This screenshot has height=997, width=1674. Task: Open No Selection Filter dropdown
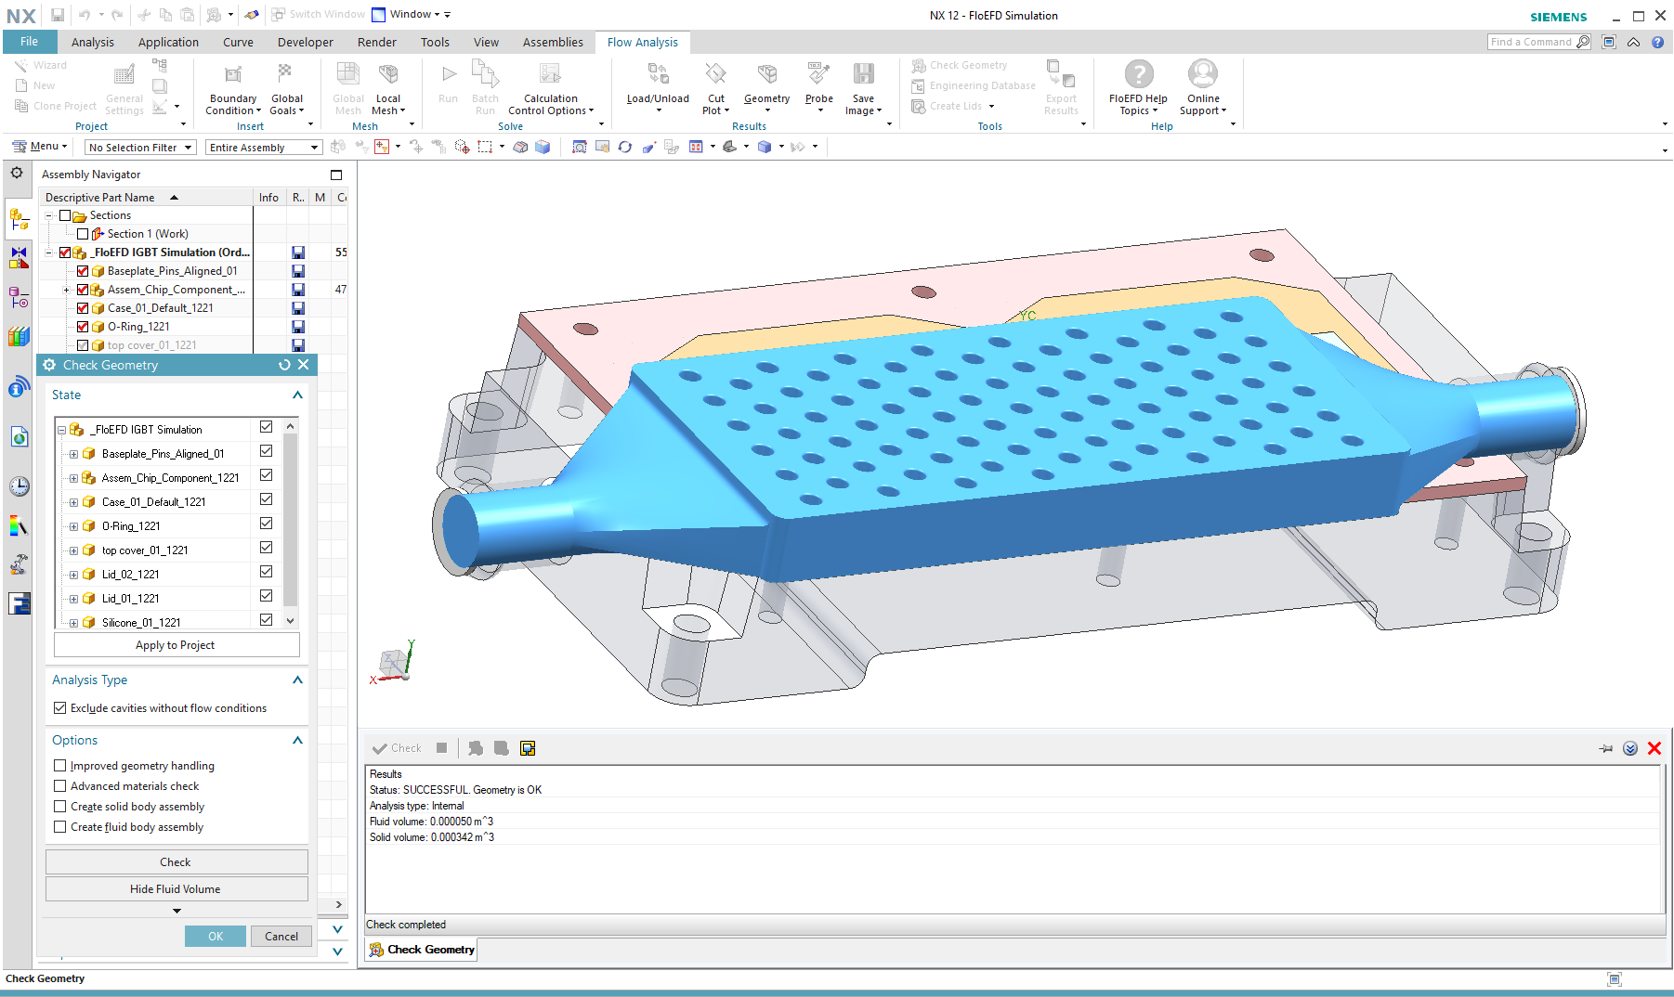click(x=140, y=148)
